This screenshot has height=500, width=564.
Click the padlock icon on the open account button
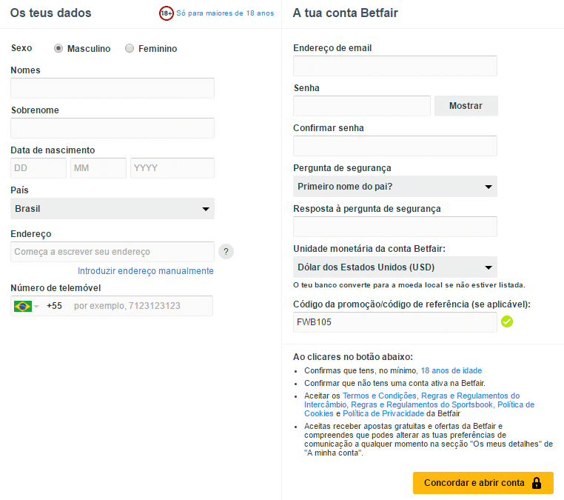point(537,483)
